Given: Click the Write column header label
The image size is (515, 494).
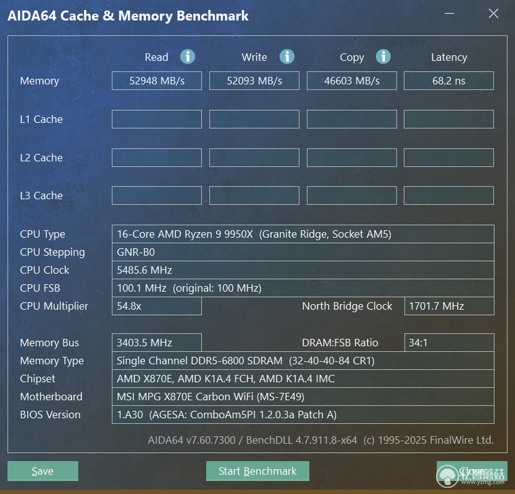Looking at the screenshot, I should pos(254,57).
